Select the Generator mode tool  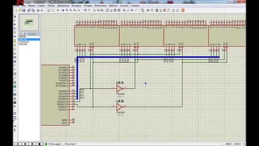point(15,61)
